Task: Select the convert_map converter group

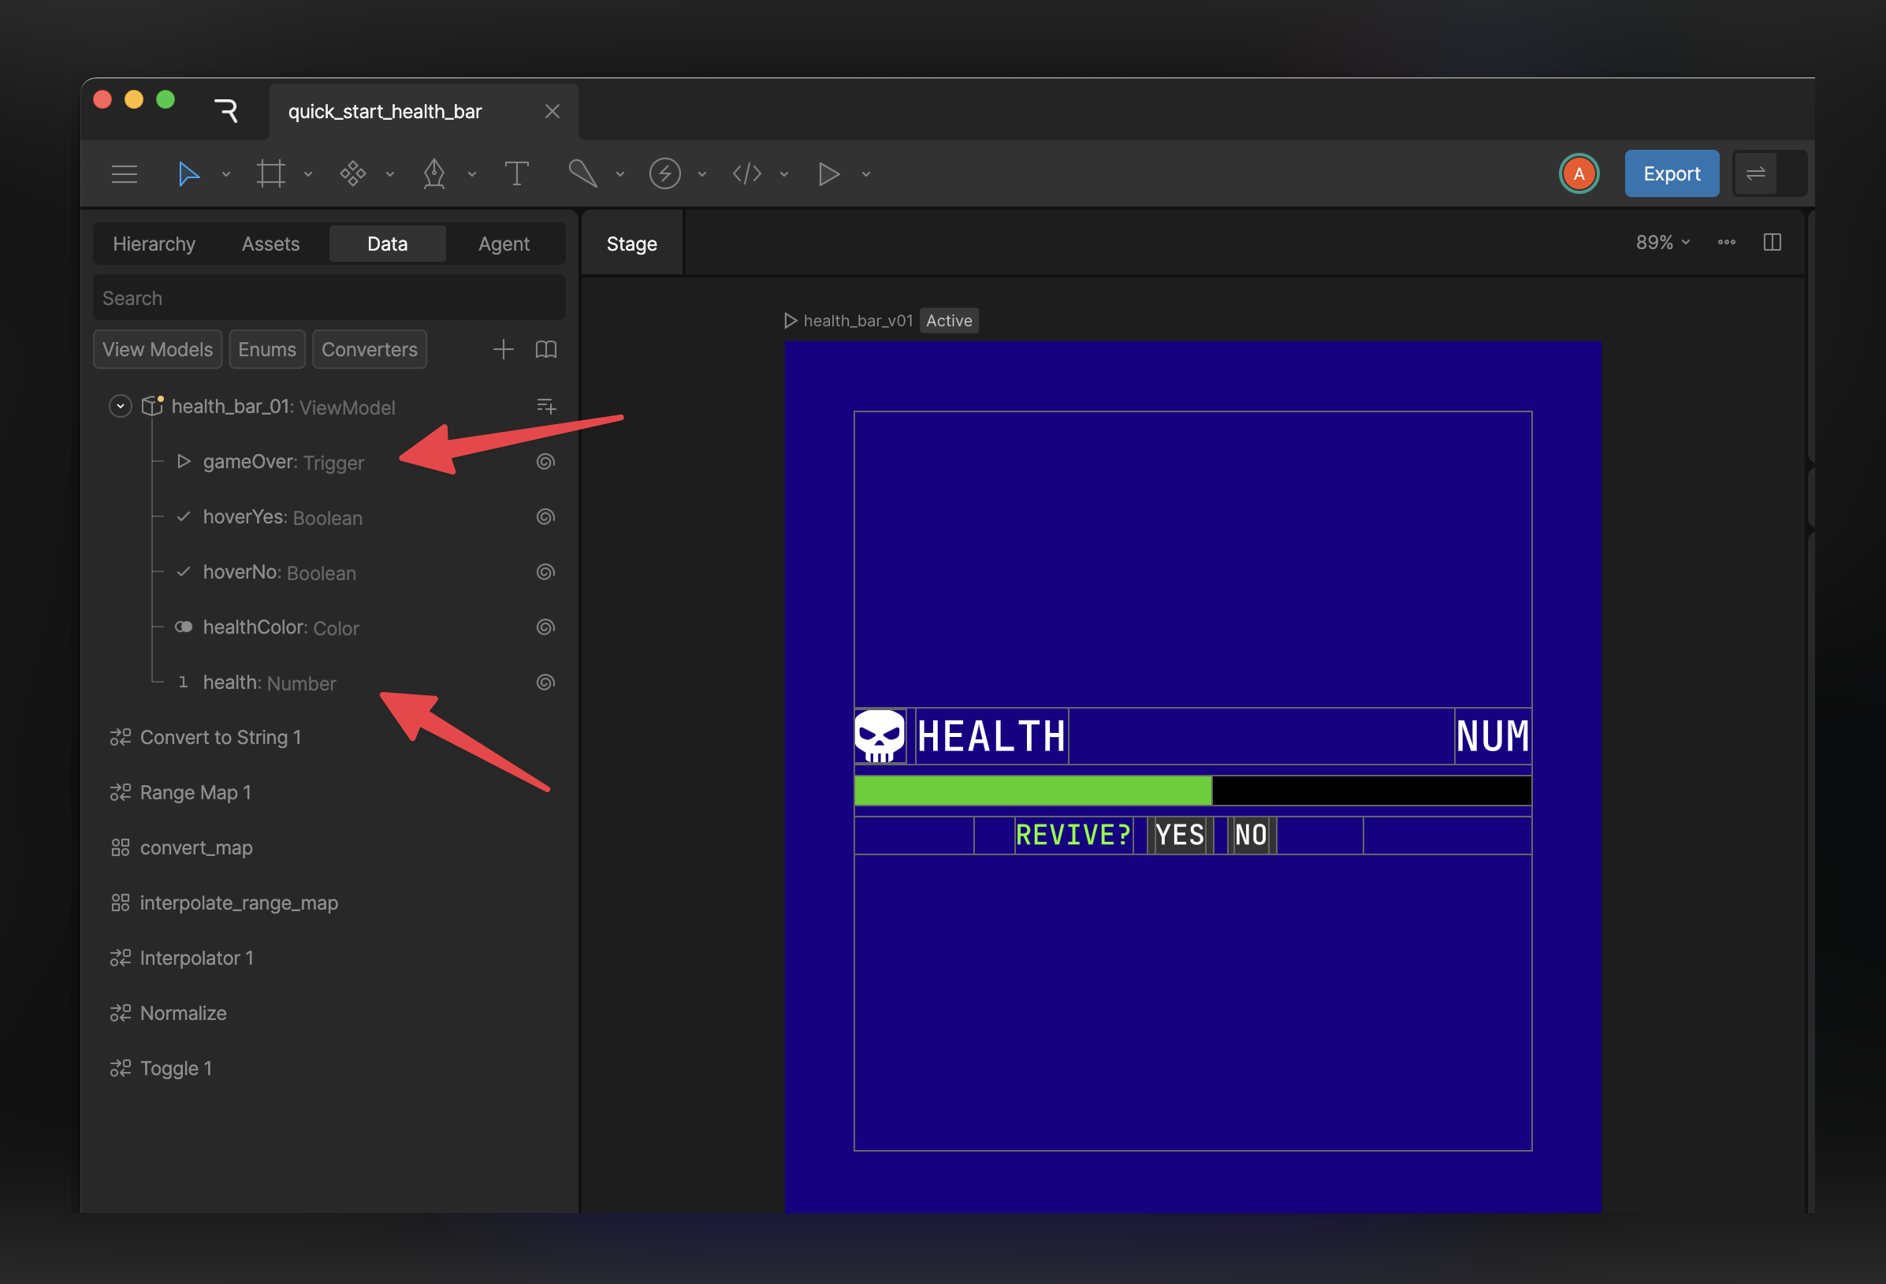Action: pos(195,847)
